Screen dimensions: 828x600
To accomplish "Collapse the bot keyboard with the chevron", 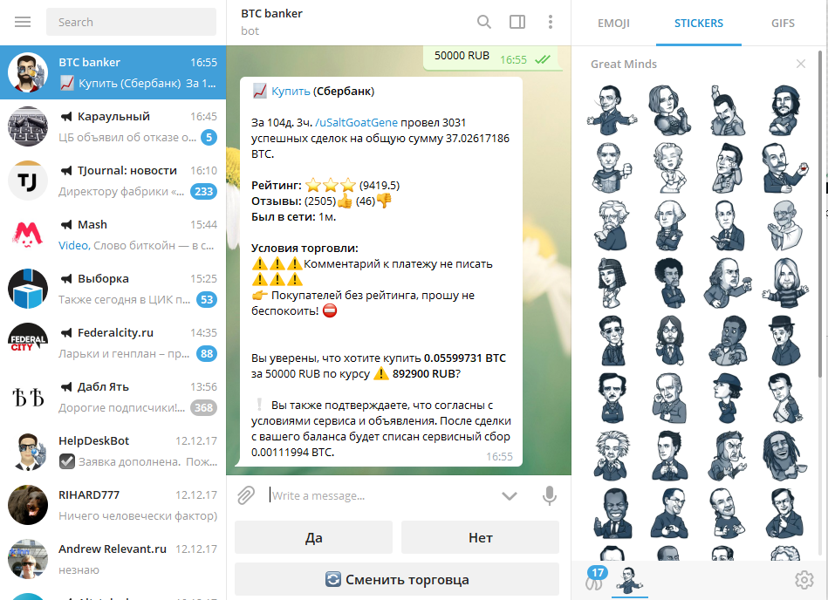I will pyautogui.click(x=509, y=496).
